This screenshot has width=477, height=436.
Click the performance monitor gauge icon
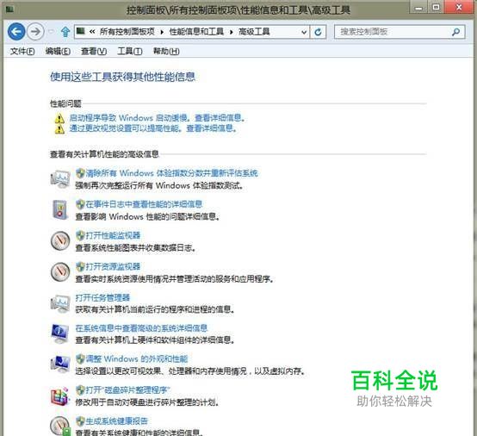click(x=60, y=241)
